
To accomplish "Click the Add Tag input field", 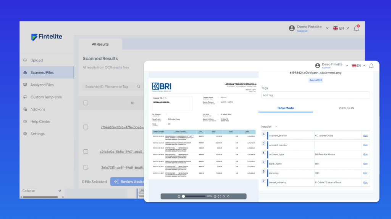I will (315, 95).
